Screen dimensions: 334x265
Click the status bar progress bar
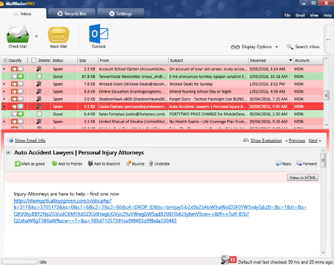20,262
